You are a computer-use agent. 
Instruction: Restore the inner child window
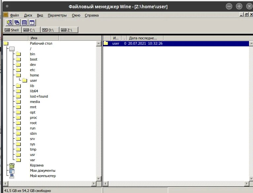(246, 15)
